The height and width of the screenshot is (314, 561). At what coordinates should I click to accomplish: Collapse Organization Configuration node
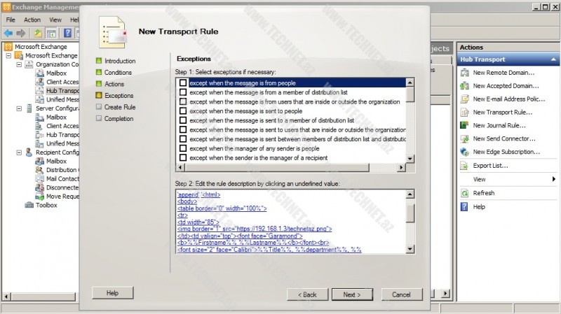tap(19, 64)
